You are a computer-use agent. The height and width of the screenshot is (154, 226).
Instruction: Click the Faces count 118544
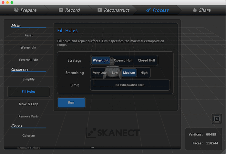pos(212,143)
